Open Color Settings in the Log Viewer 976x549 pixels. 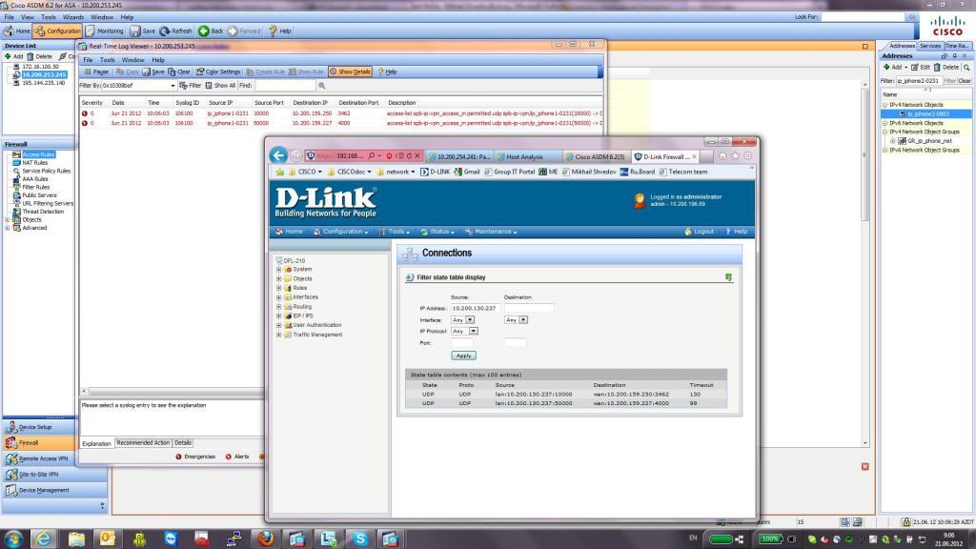click(x=218, y=71)
